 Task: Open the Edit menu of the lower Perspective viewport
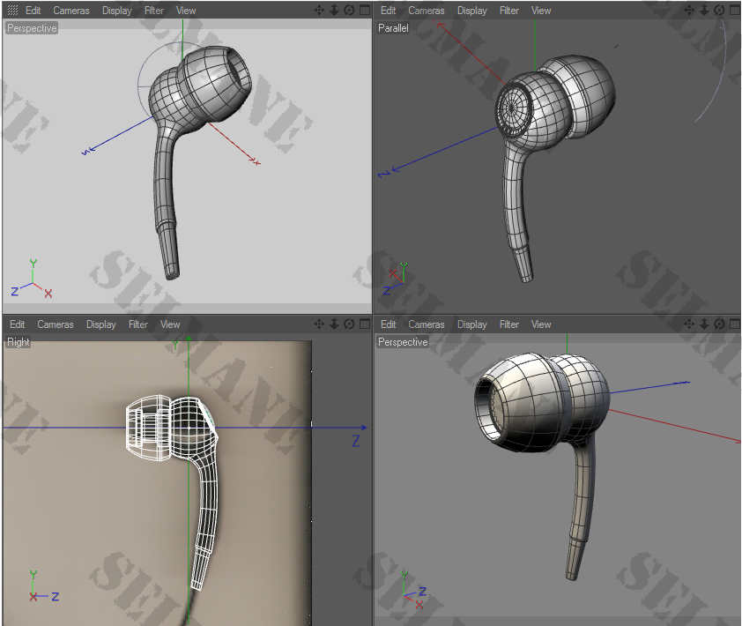pyautogui.click(x=388, y=324)
